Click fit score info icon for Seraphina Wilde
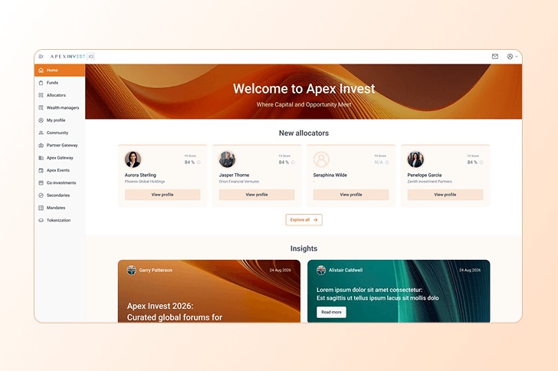558x371 pixels. click(387, 163)
